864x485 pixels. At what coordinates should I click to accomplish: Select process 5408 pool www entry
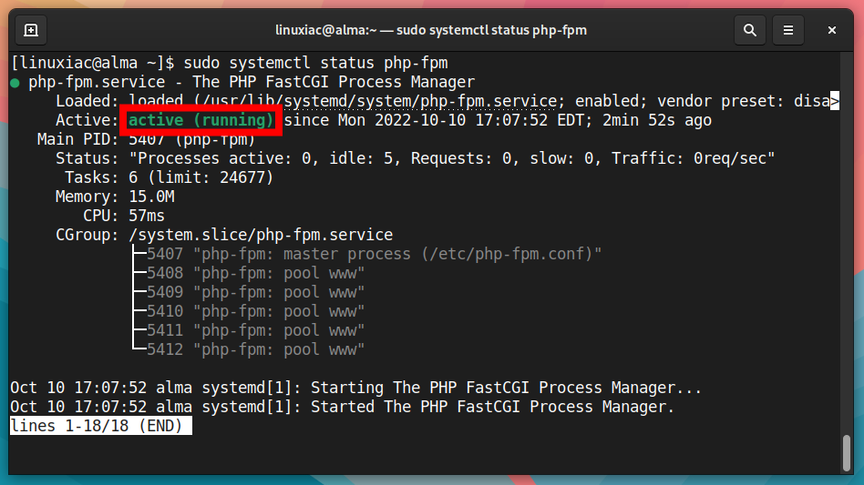pyautogui.click(x=256, y=273)
